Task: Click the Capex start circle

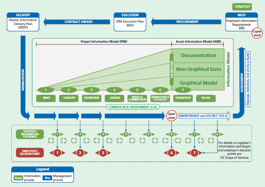Action: click(x=257, y=33)
